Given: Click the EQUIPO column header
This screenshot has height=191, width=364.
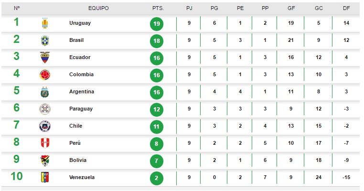Looking at the screenshot, I should [x=98, y=8].
